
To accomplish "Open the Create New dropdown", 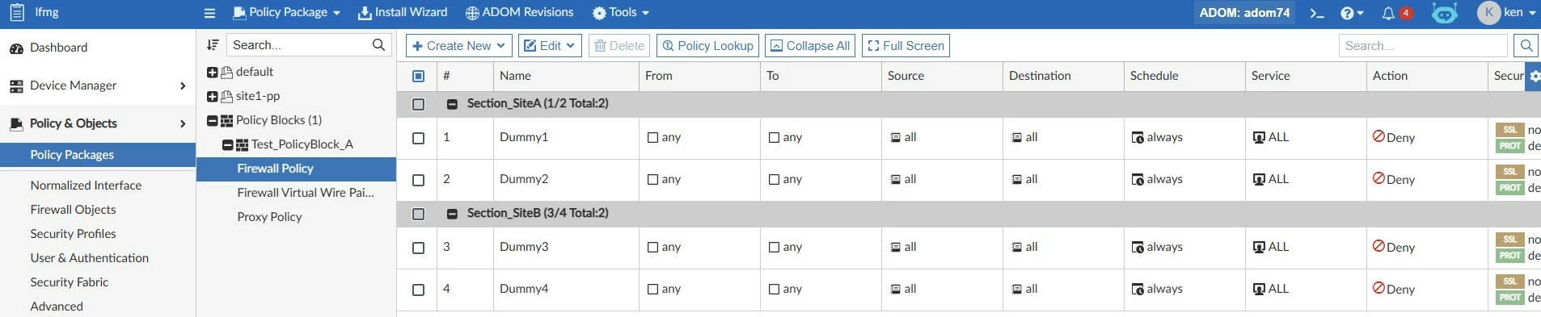I will [x=458, y=46].
